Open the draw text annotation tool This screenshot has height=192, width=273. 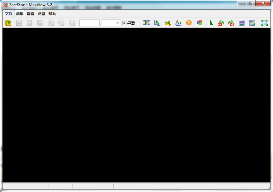tap(178, 23)
